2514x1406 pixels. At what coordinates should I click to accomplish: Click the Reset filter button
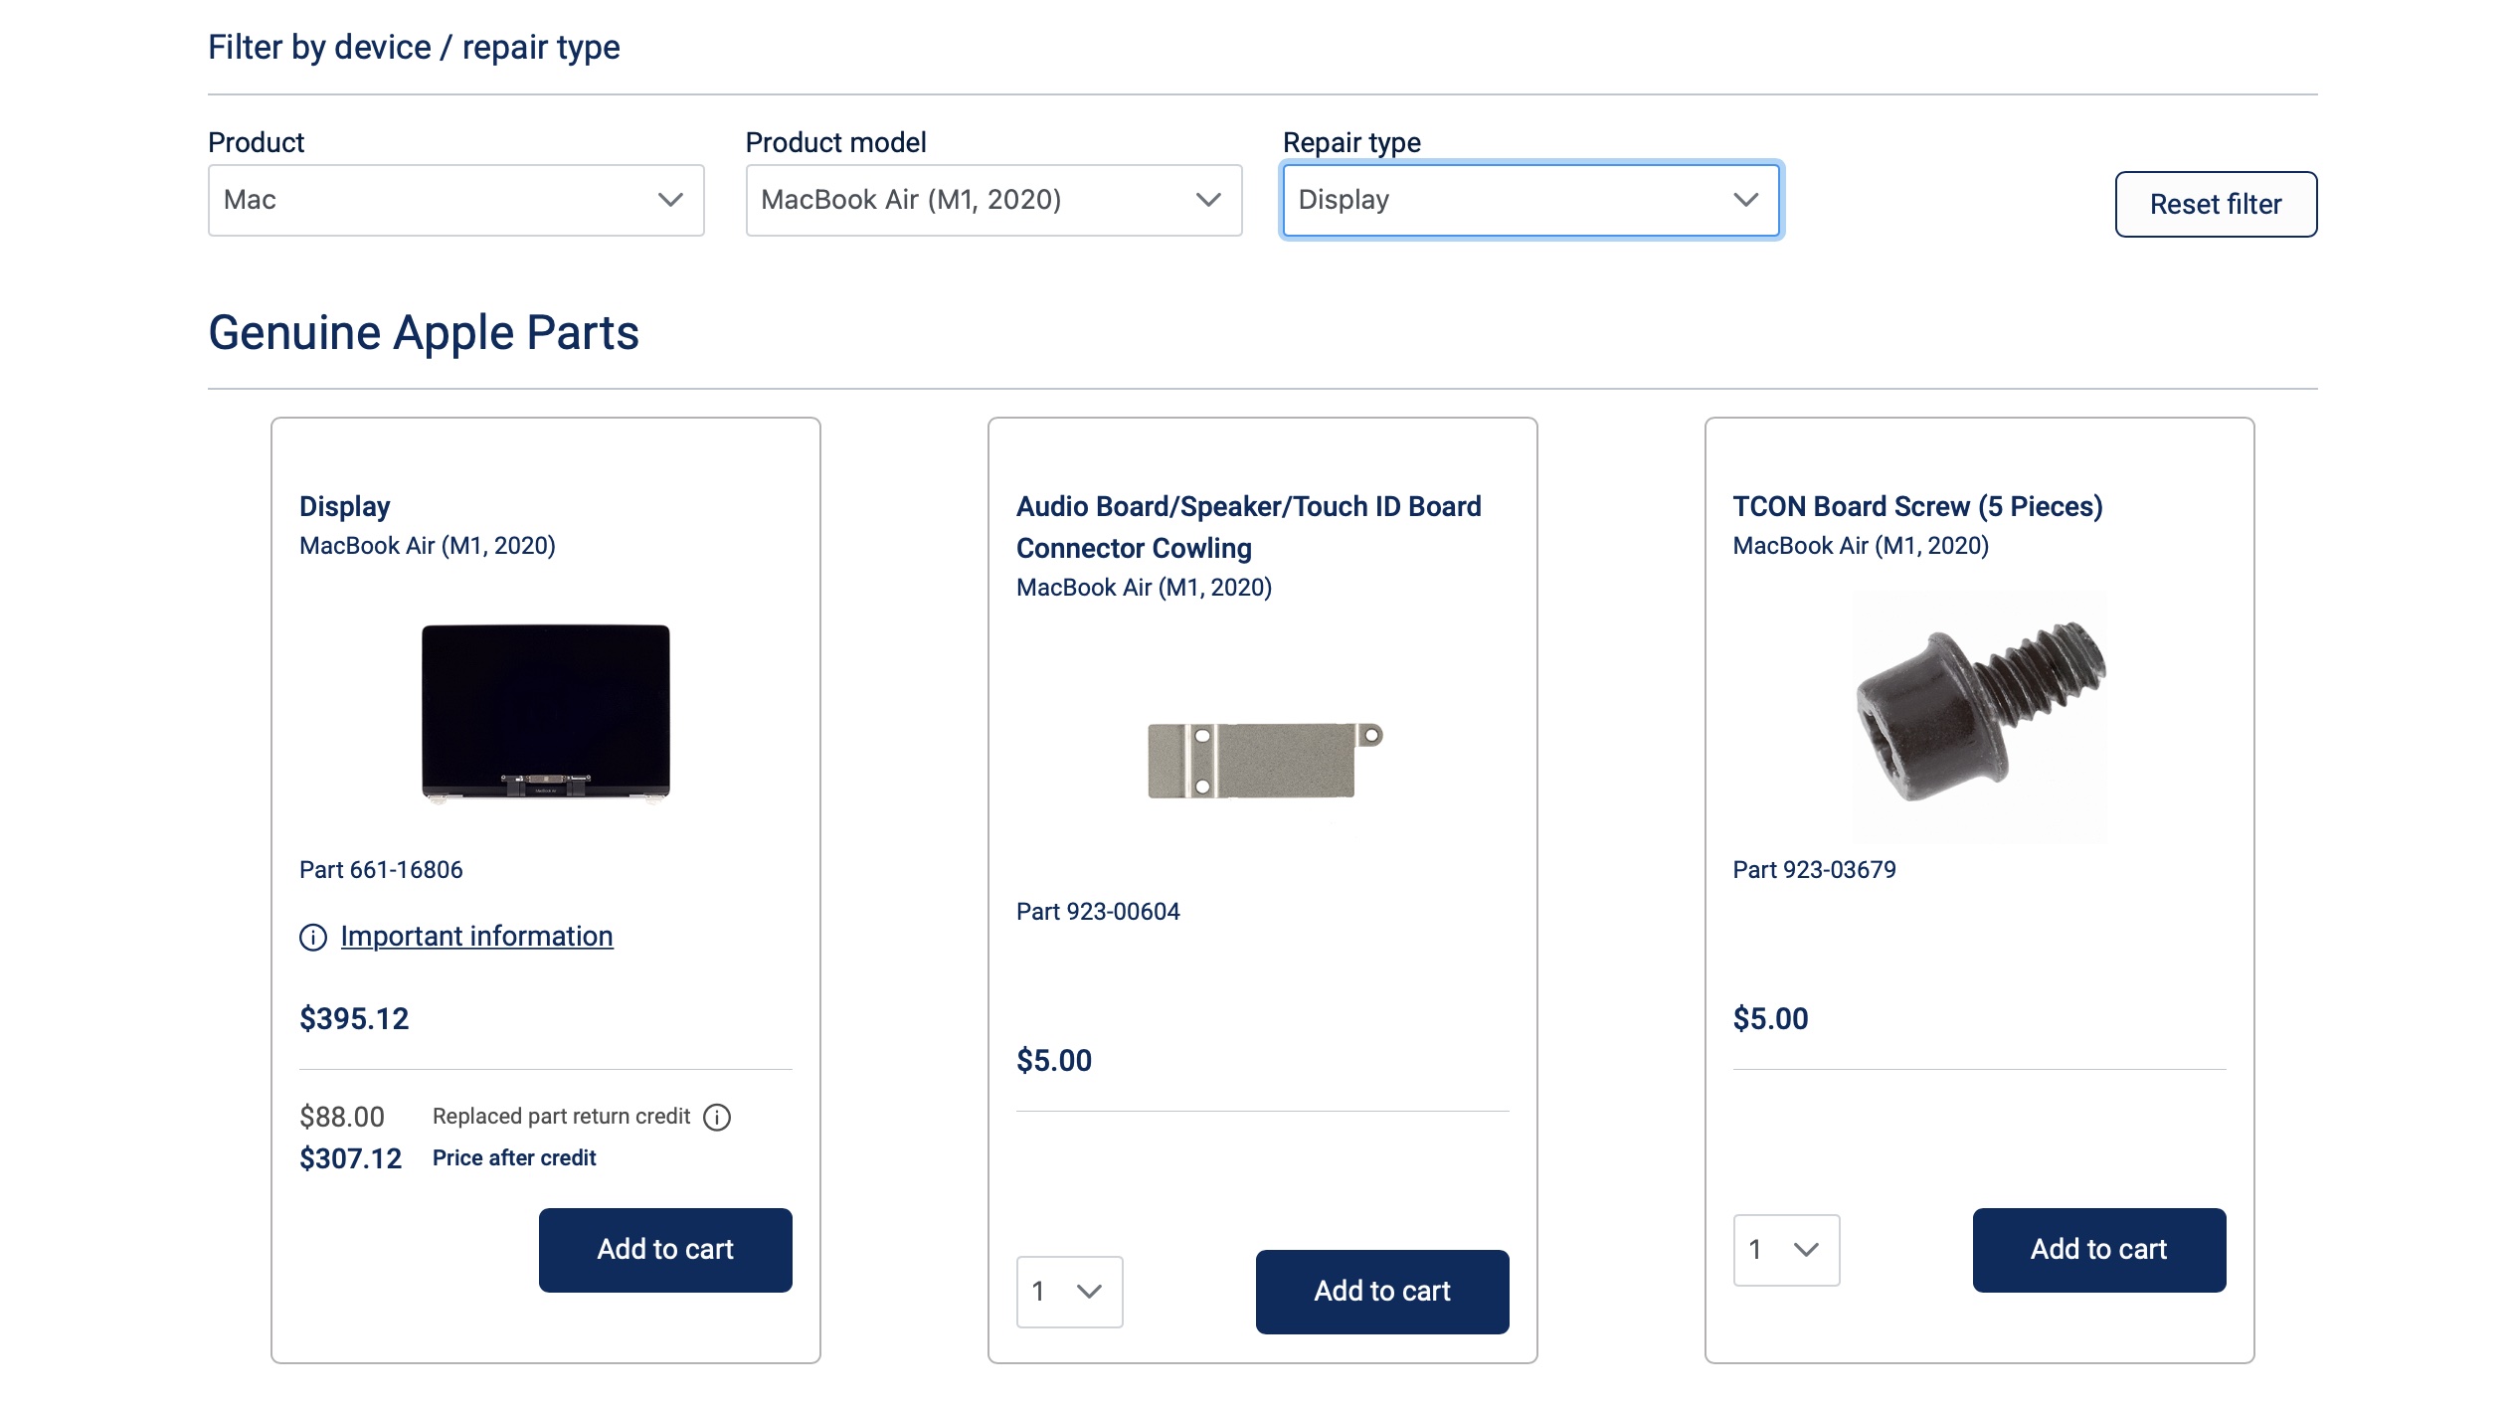[x=2216, y=204]
